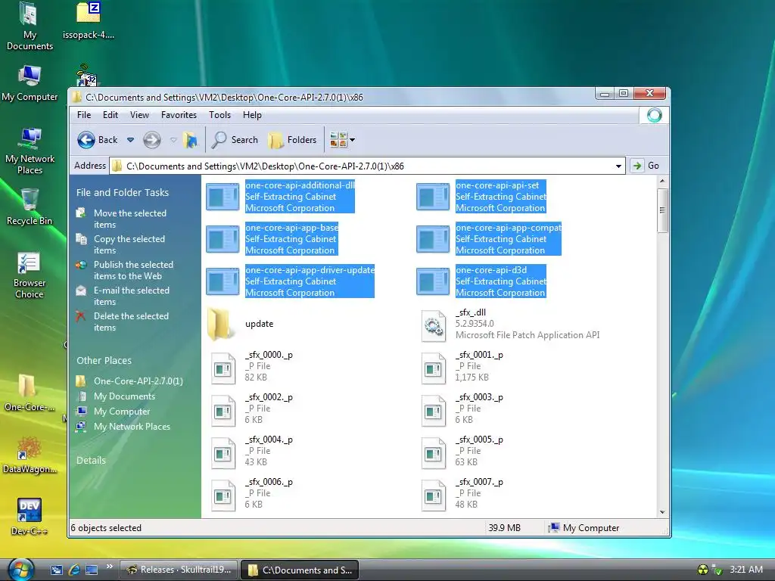The height and width of the screenshot is (581, 775).
Task: Click the Forward arrow toolbar icon
Action: pyautogui.click(x=152, y=140)
